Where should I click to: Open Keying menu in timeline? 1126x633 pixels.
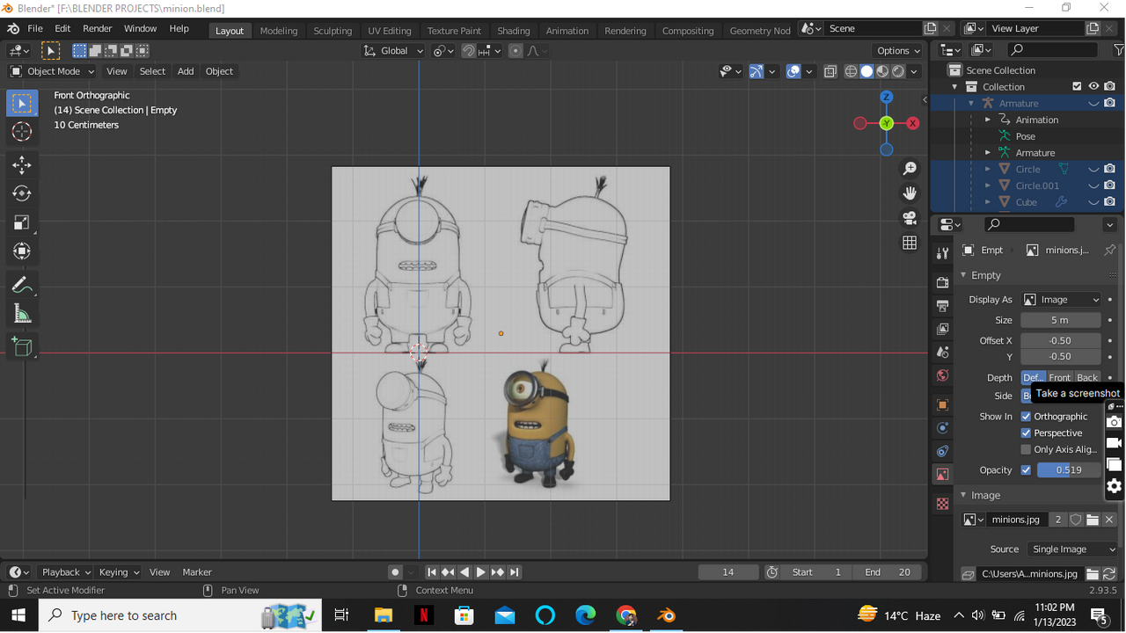tap(119, 572)
